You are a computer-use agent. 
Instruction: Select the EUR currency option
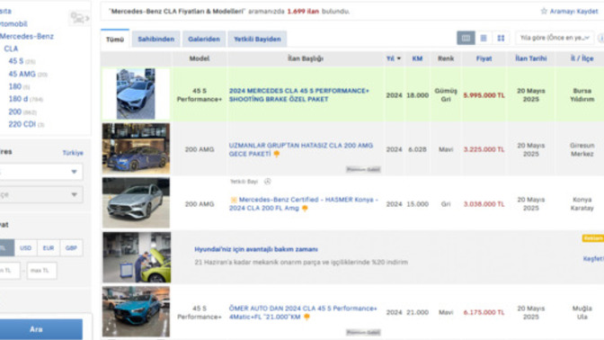click(x=49, y=248)
